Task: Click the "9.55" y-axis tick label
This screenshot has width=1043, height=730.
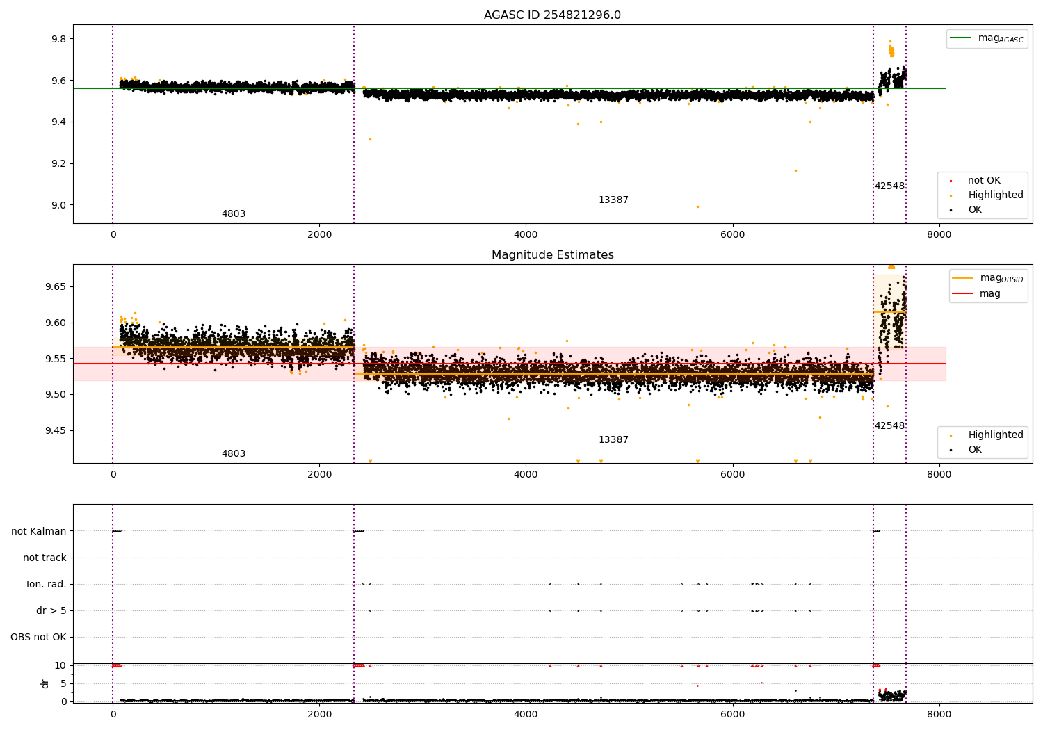Action: coord(56,359)
